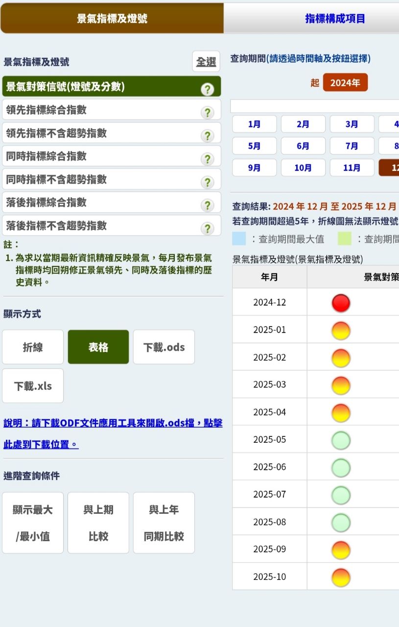Open help icon for 落後指標不含趨勢指數
Image resolution: width=399 pixels, height=627 pixels.
pos(208,229)
